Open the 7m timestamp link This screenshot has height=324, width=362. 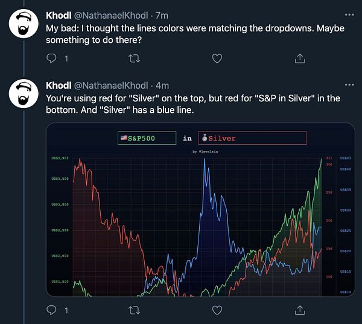pos(163,14)
